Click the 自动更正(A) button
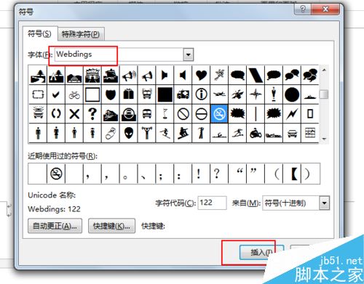The width and height of the screenshot is (364, 284). 55,226
